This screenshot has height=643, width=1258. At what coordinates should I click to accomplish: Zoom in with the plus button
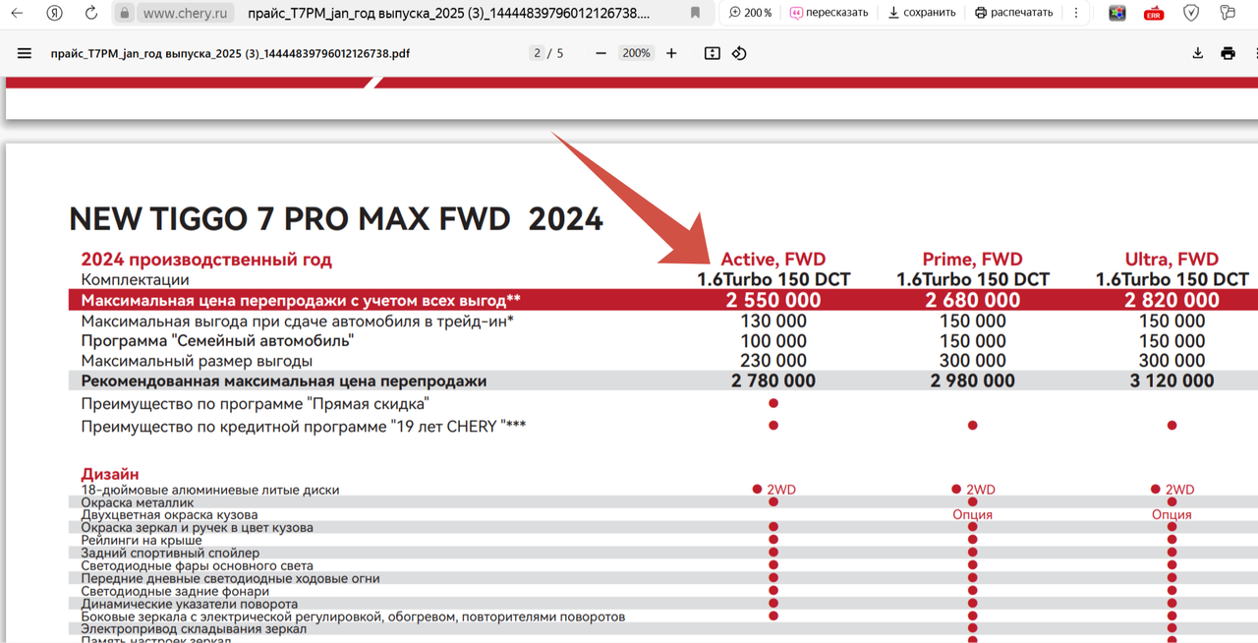pos(671,53)
